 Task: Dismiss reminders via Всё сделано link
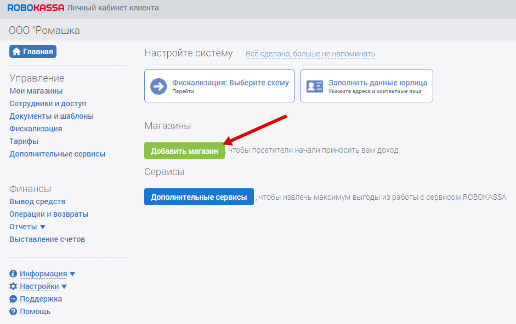point(310,54)
